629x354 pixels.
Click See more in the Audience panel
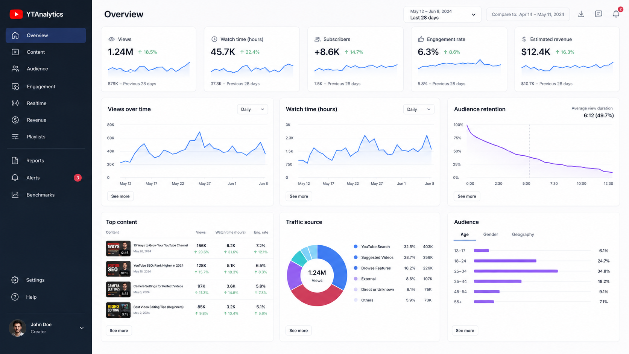[465, 331]
